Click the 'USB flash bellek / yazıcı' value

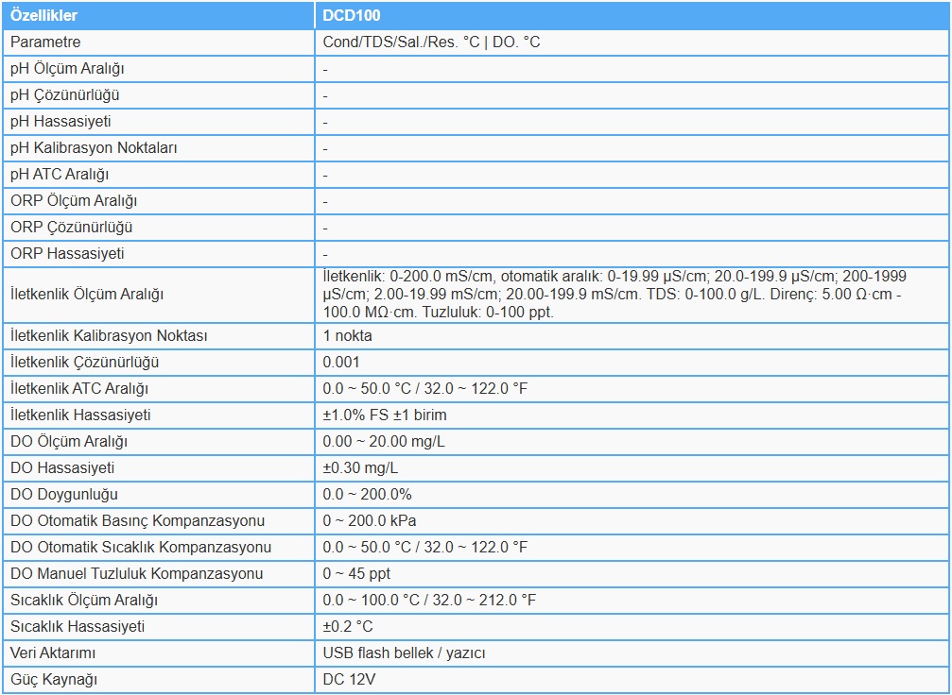[405, 653]
